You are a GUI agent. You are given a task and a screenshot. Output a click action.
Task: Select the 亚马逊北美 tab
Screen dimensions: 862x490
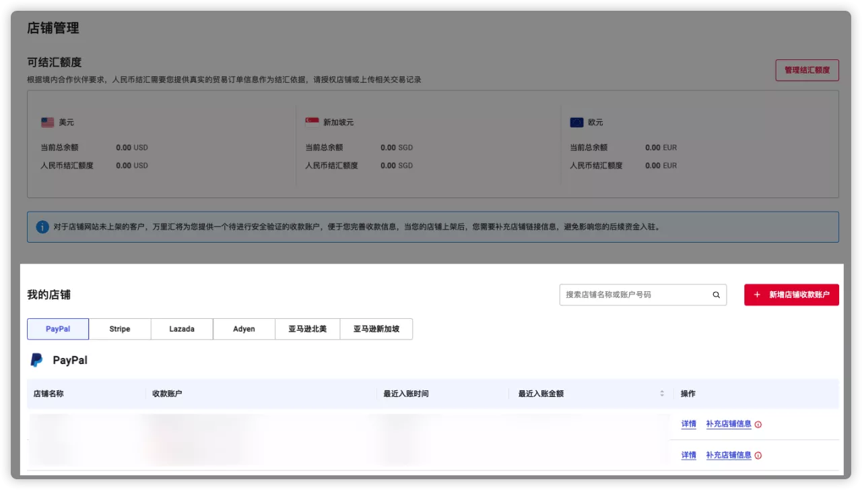(x=307, y=329)
